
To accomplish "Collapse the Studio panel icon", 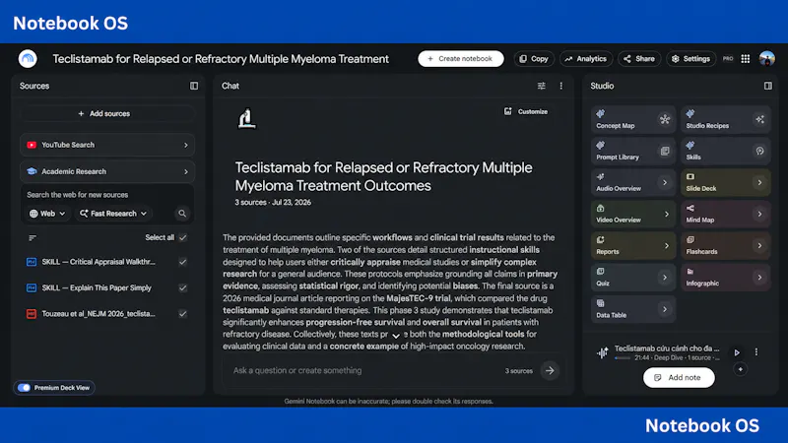I will tap(768, 86).
